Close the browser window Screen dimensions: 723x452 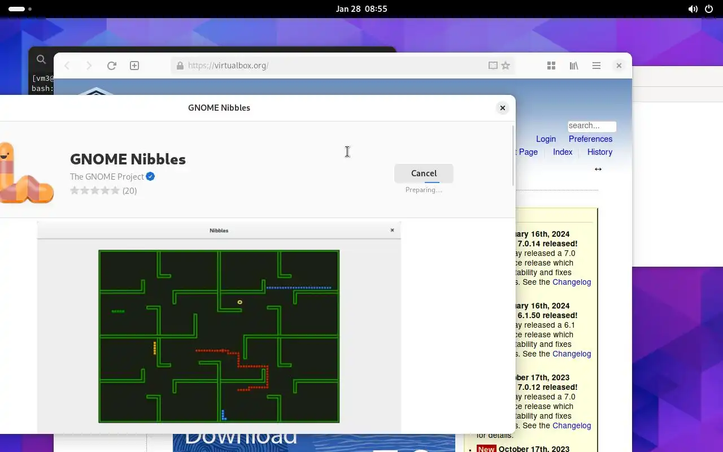[619, 66]
